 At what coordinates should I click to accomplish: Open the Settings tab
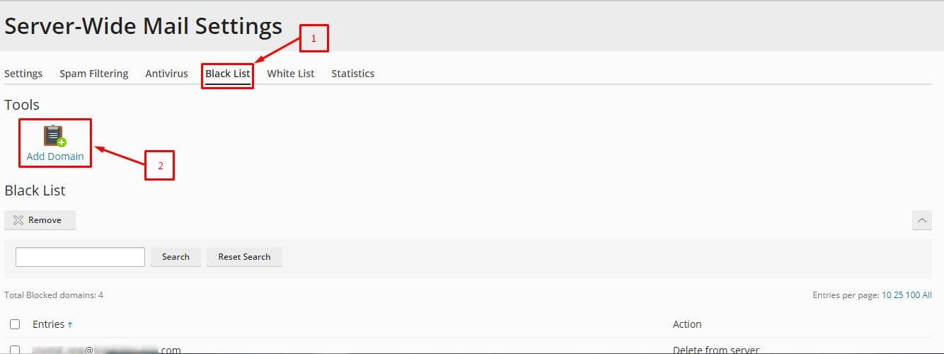click(x=23, y=74)
